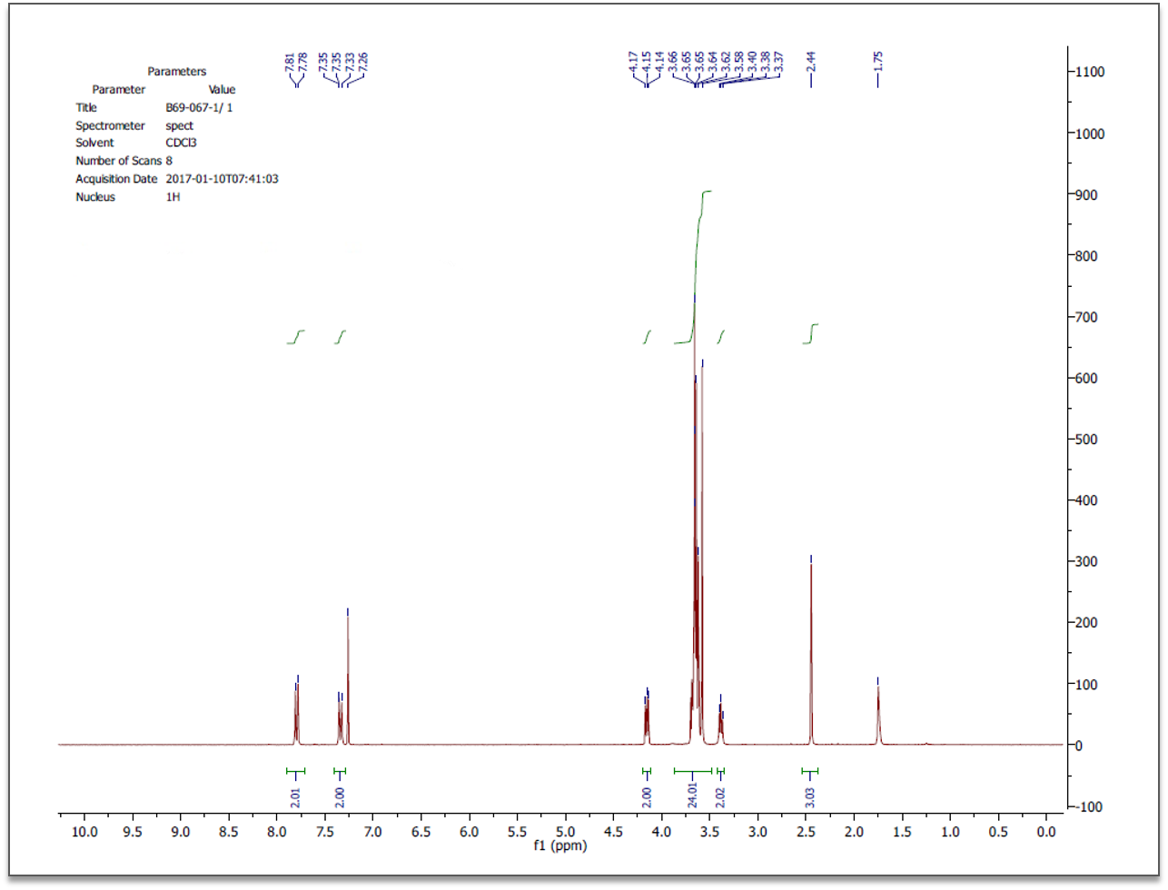Select the title value B69-067-1/ 1
Image resolution: width=1168 pixels, height=890 pixels.
pyautogui.click(x=198, y=107)
